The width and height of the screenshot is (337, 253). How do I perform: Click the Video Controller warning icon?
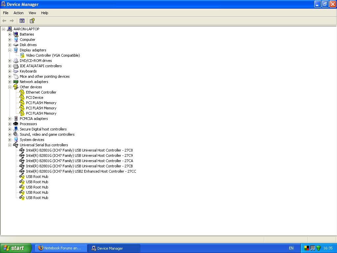click(x=22, y=55)
